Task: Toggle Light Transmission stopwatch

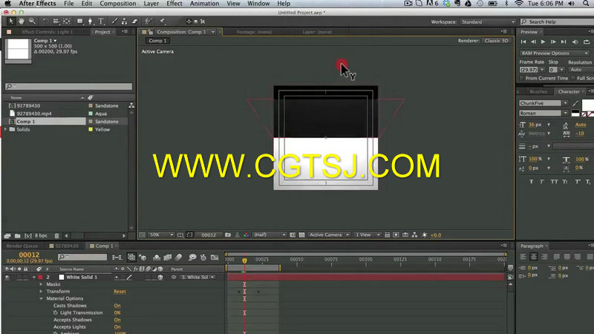Action: click(55, 312)
